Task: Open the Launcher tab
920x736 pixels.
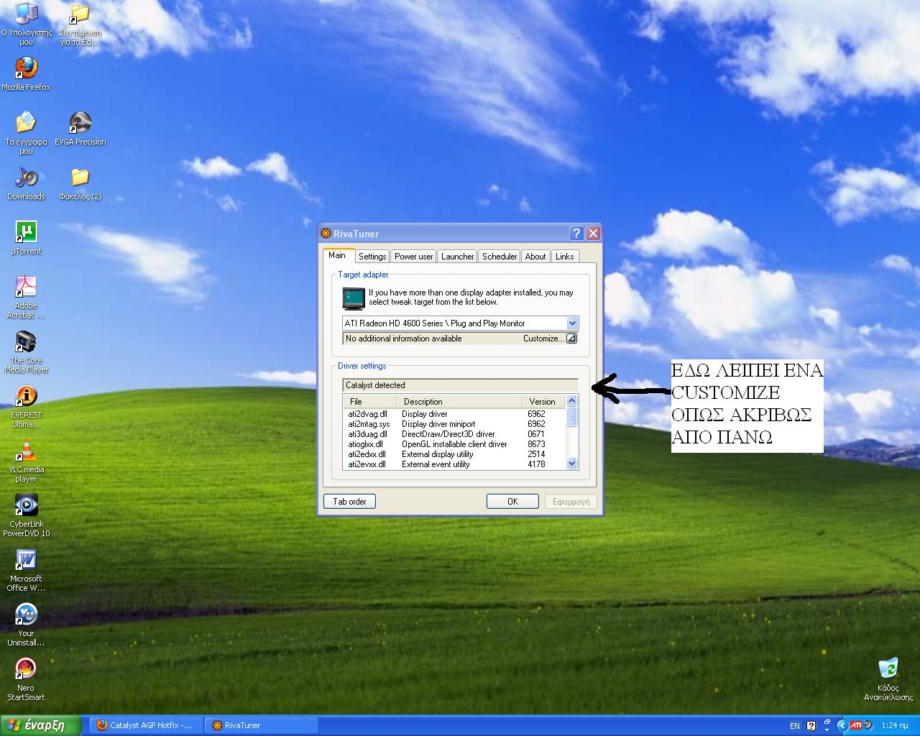Action: 458,257
